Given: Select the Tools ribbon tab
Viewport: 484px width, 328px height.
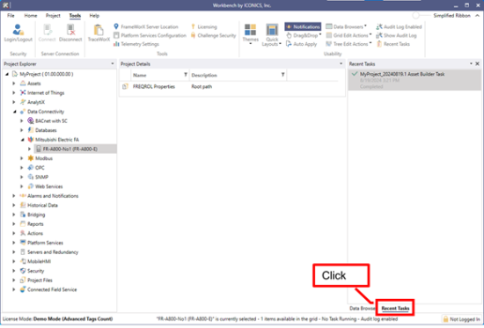Looking at the screenshot, I should pyautogui.click(x=75, y=16).
